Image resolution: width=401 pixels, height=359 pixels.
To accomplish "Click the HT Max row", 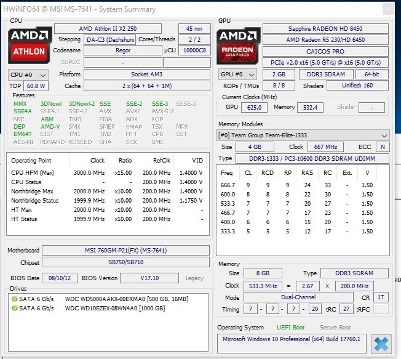I will pos(107,210).
